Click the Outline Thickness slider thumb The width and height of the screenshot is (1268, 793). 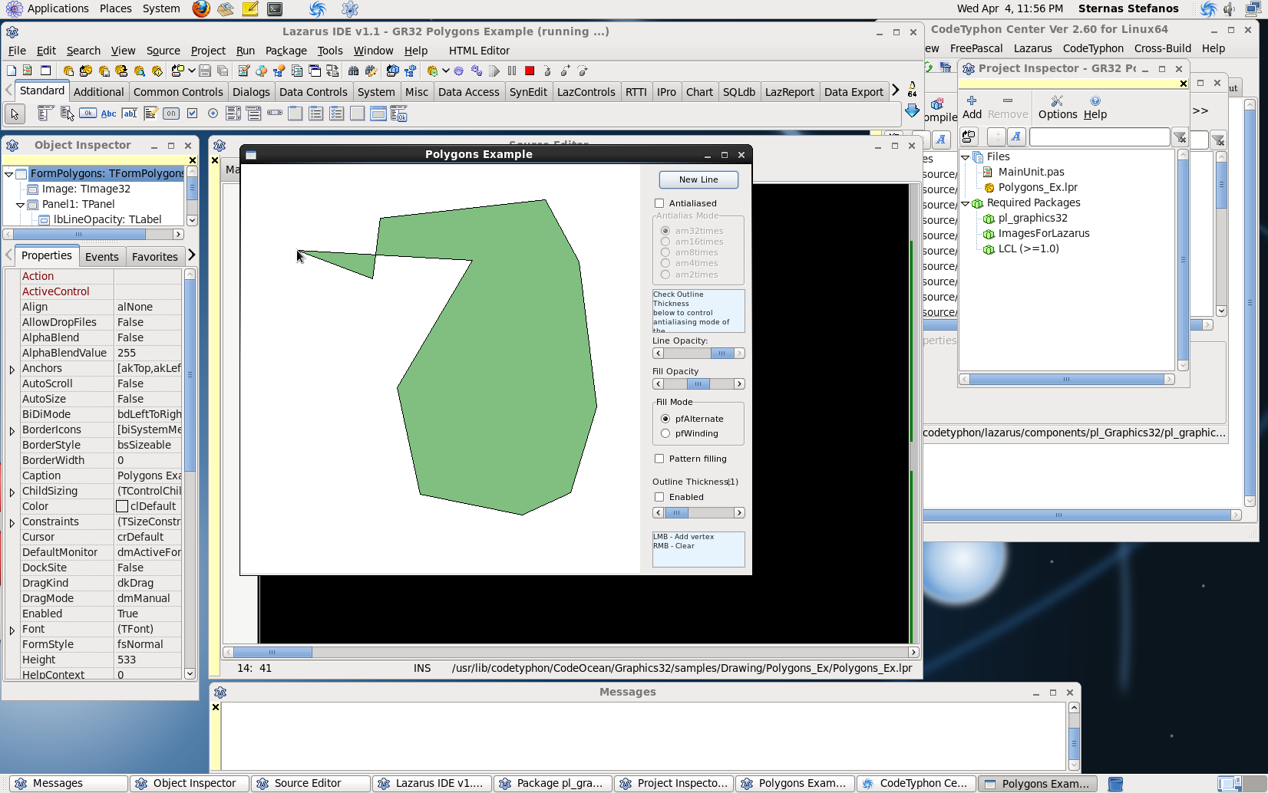tap(676, 513)
